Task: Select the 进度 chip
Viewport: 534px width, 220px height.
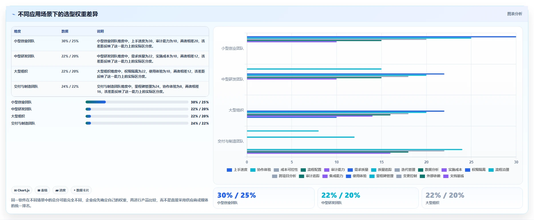Action: point(60,190)
